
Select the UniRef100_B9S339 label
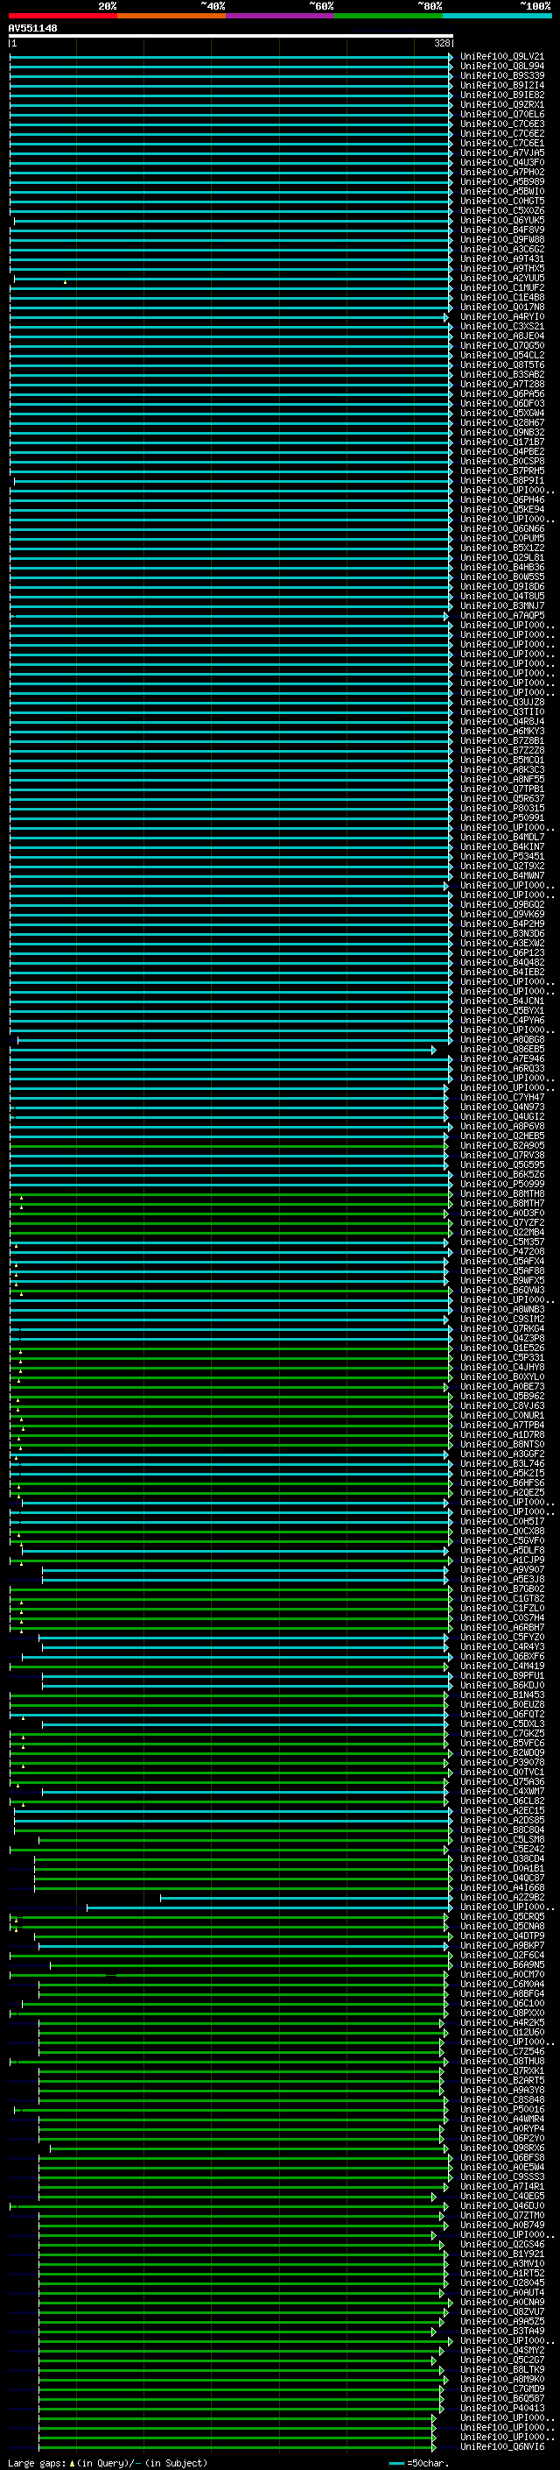tap(502, 75)
